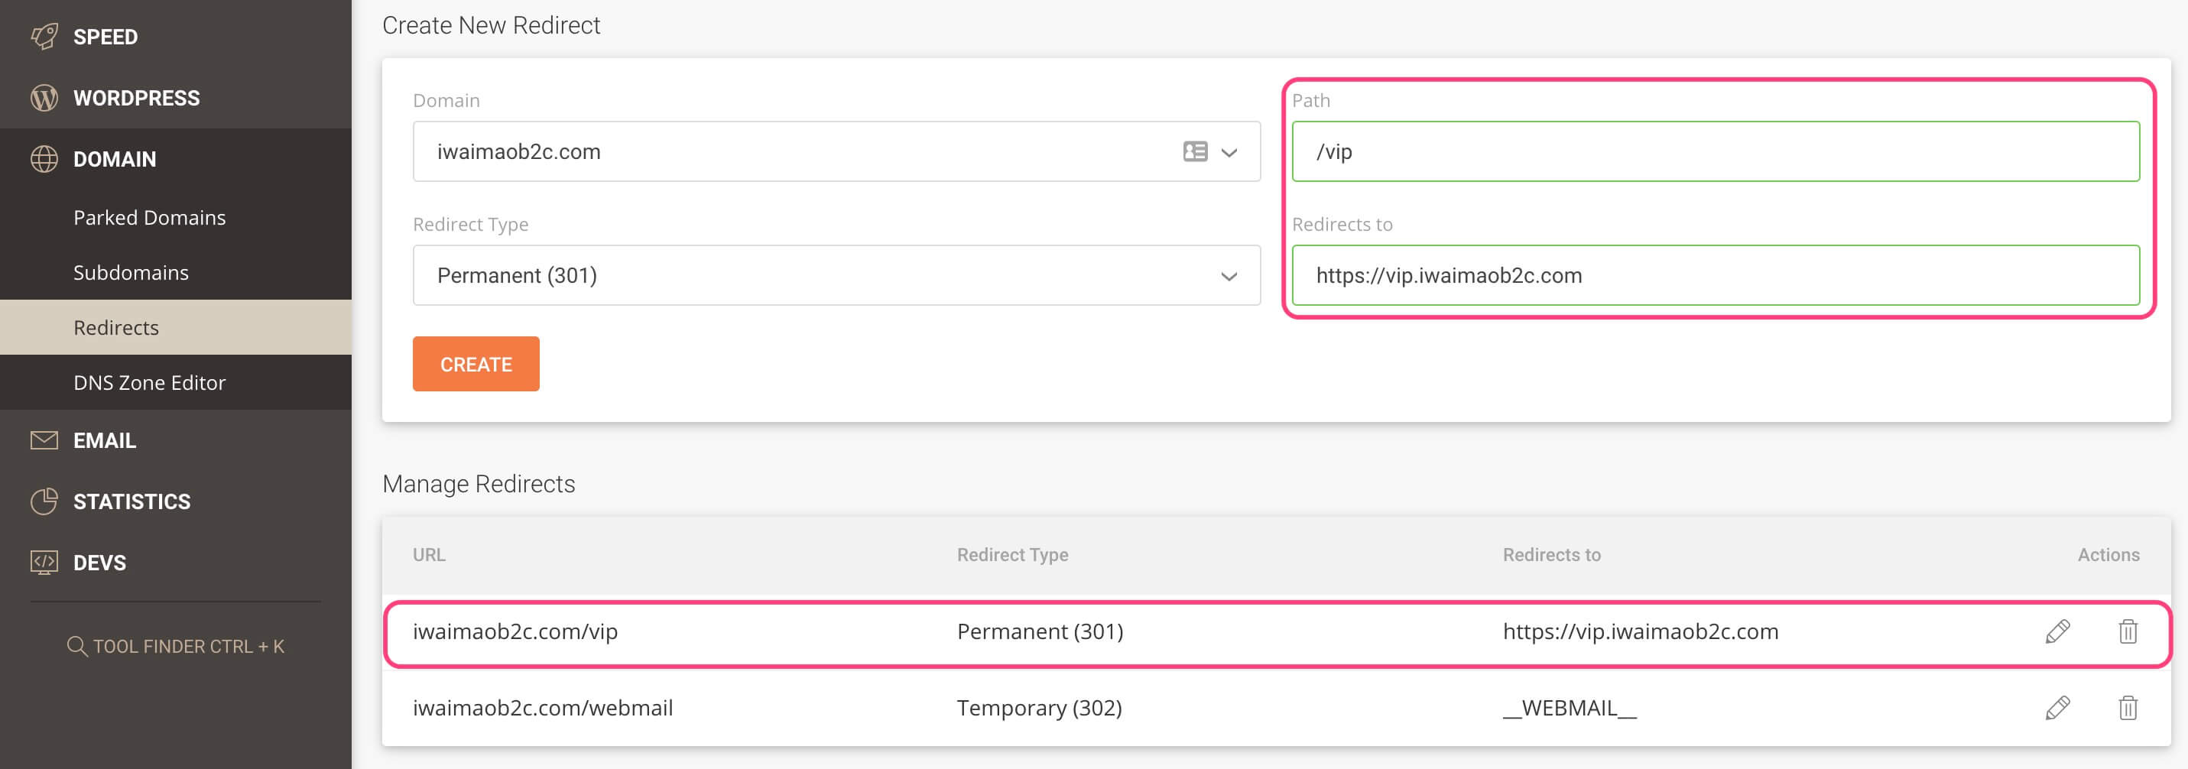Click the Devs code monitor icon
The width and height of the screenshot is (2188, 769).
(44, 563)
